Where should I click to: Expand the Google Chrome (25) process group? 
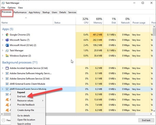(x=3, y=35)
